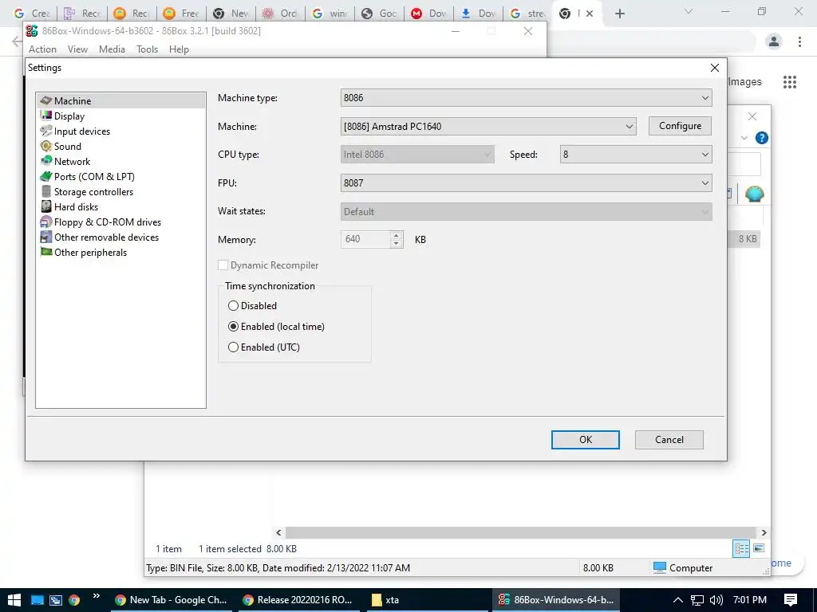Open Other peripherals category icon
This screenshot has width=817, height=612.
coord(45,252)
